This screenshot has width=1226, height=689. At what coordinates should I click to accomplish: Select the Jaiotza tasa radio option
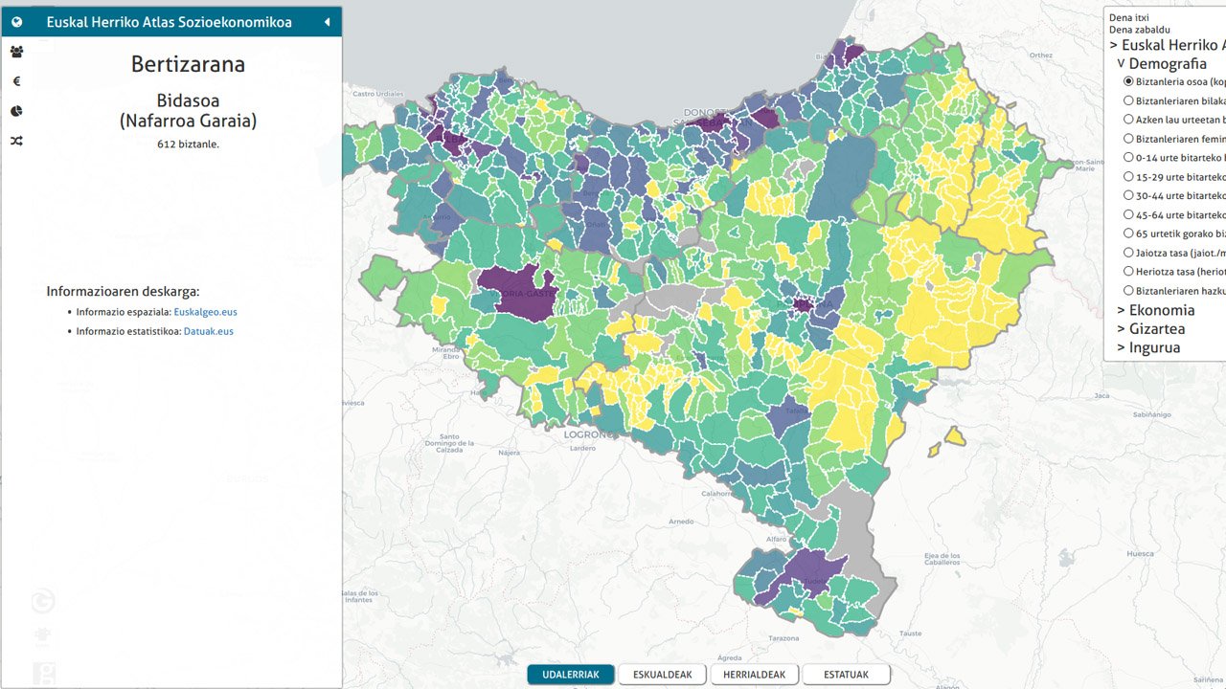point(1128,253)
